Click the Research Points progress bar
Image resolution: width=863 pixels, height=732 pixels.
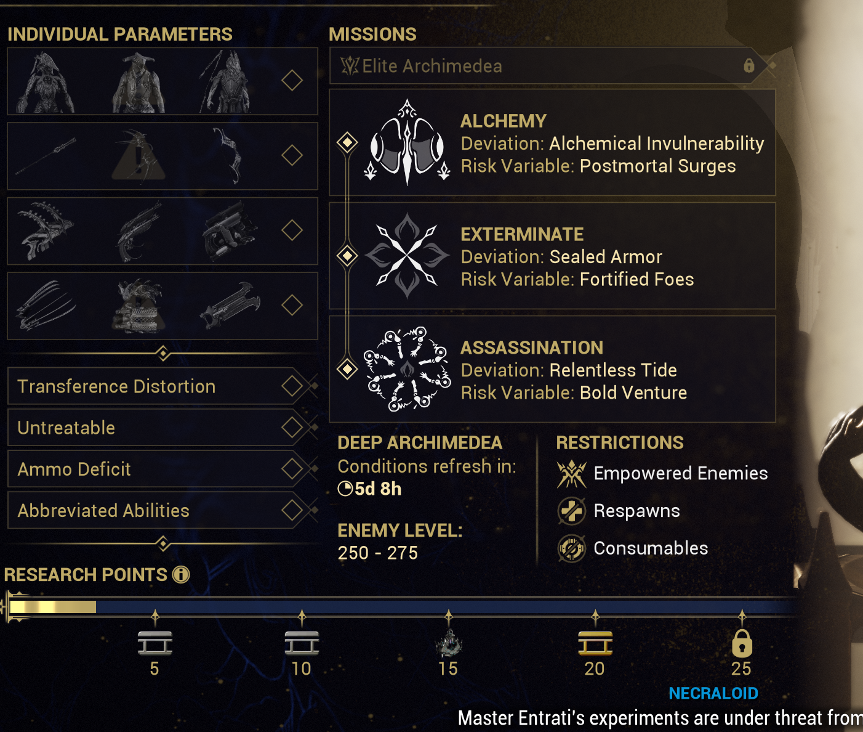[x=400, y=607]
